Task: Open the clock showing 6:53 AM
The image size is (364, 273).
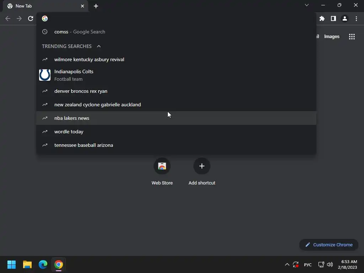Action: click(x=348, y=264)
